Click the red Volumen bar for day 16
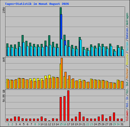 [x=64, y=108]
